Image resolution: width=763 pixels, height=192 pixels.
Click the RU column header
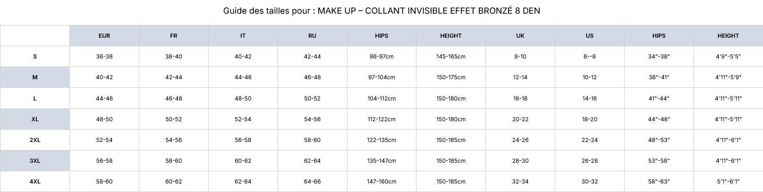click(312, 36)
